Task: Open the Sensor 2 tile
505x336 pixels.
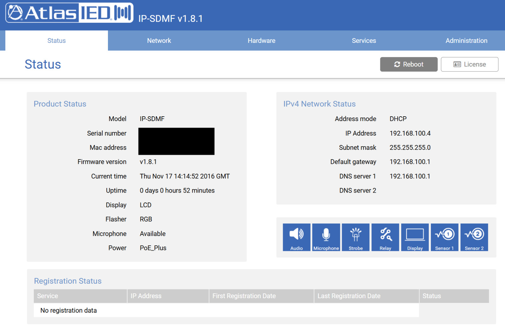Action: click(474, 237)
